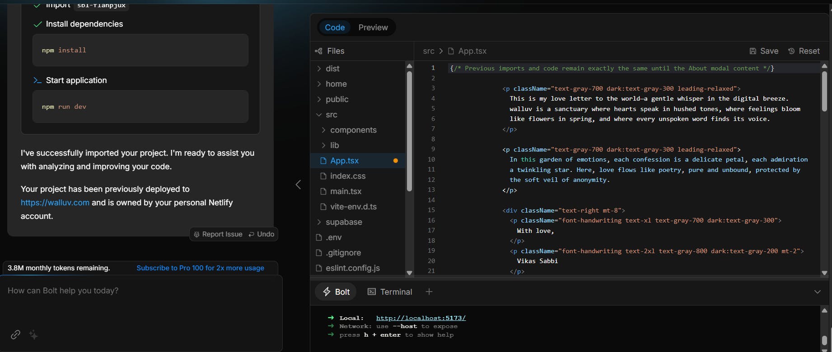Click the attach file paperclip icon
Screen dimensions: 832x352
(15, 335)
